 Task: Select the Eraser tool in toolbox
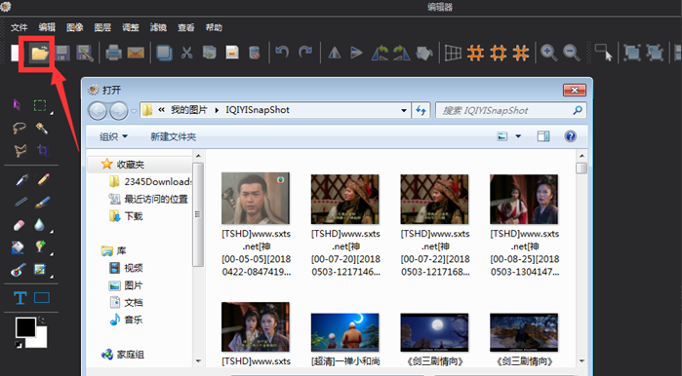pyautogui.click(x=19, y=225)
